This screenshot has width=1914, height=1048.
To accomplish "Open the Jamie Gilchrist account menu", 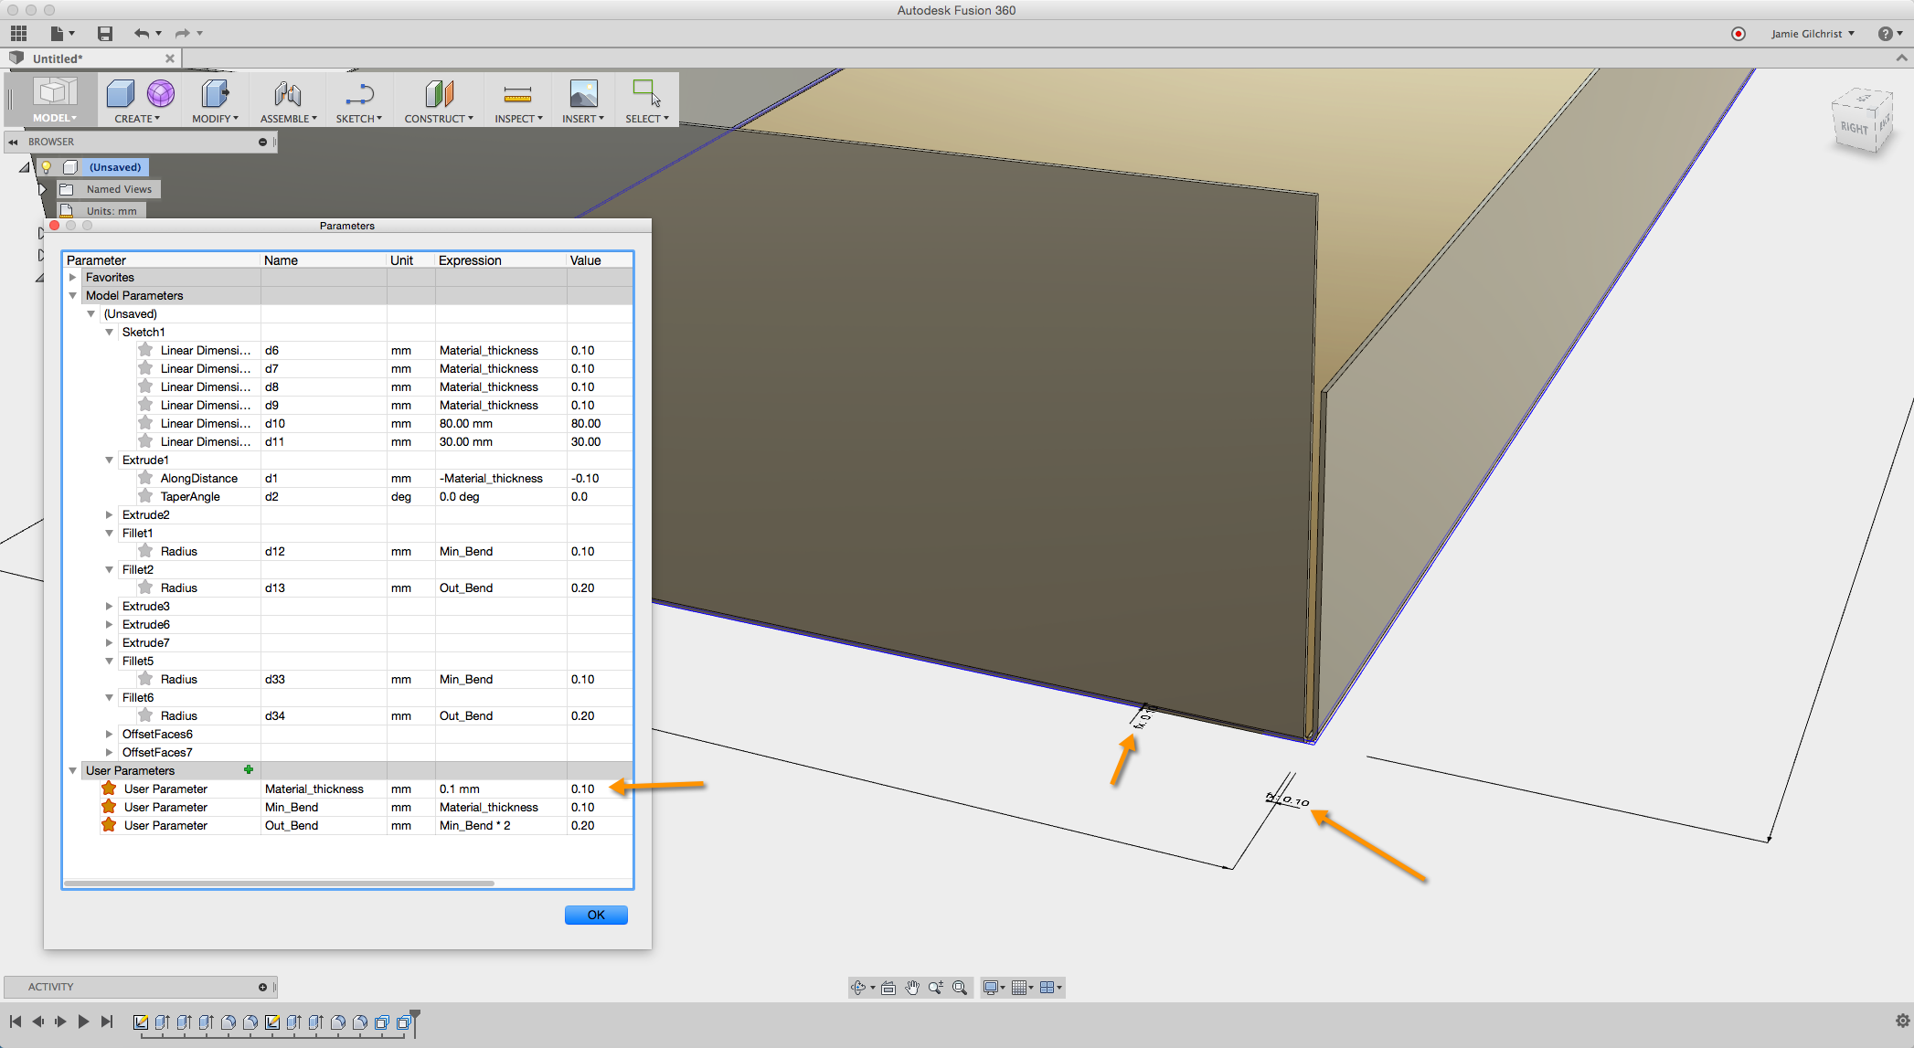I will pos(1812,34).
